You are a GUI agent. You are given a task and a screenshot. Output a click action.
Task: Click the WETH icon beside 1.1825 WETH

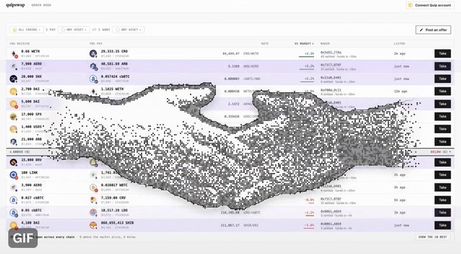point(94,91)
